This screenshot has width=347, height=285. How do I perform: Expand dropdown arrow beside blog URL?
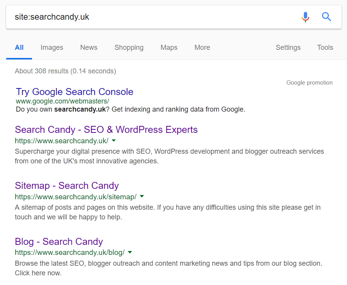point(130,252)
